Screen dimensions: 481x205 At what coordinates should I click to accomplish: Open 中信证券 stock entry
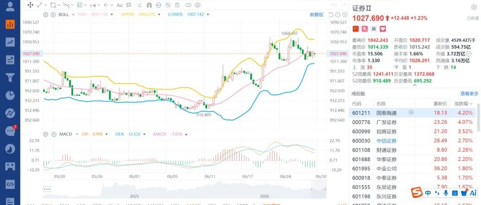(387, 141)
